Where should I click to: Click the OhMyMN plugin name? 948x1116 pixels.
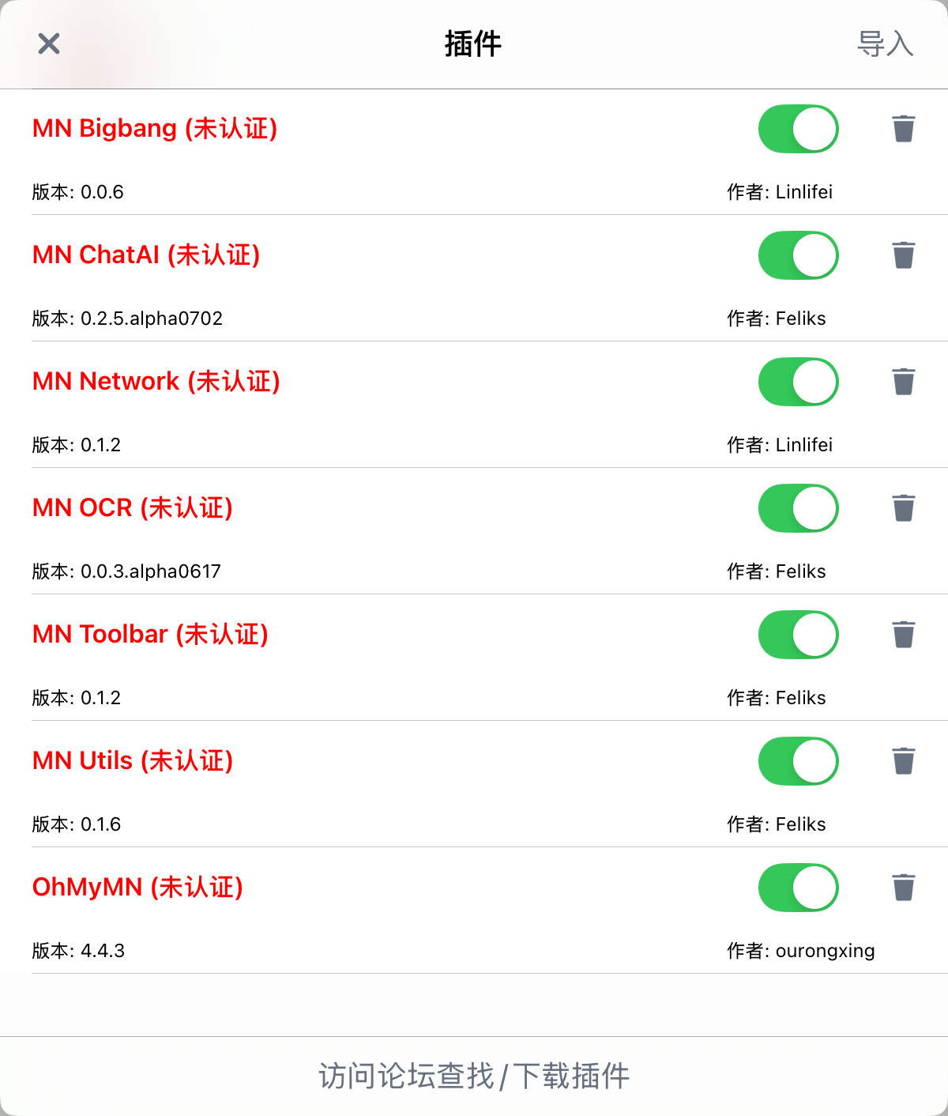point(137,888)
